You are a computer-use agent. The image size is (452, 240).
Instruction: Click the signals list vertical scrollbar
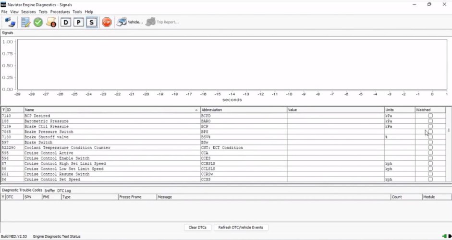pos(449,144)
